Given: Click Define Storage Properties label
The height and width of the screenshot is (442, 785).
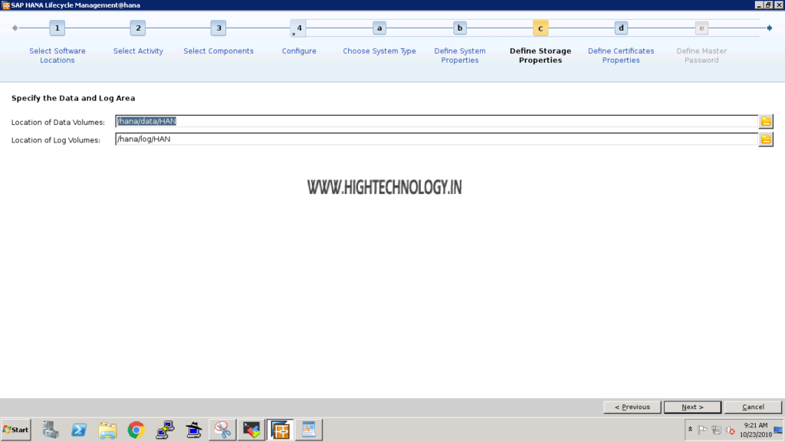Looking at the screenshot, I should click(x=540, y=55).
